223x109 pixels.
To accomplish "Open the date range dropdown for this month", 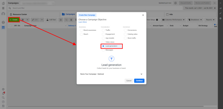I will point(200,8).
